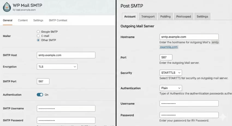Switch to the Polding tab
The width and height of the screenshot is (232, 126).
(x=165, y=17)
